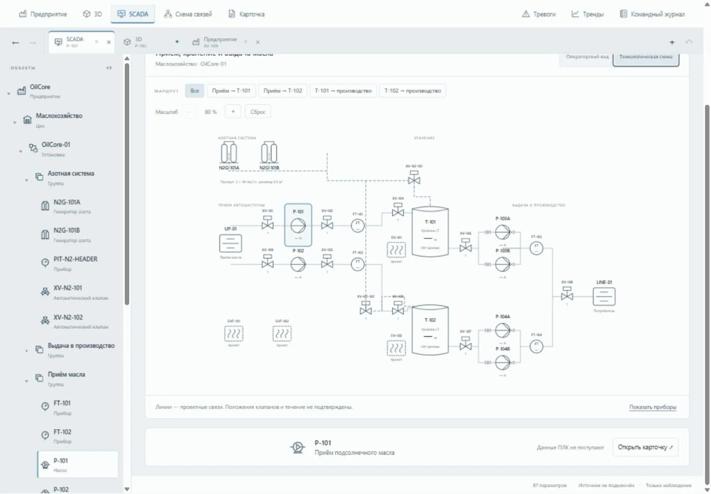This screenshot has height=494, width=711.
Task: Click valve XV-101 on the diagram
Action: tap(267, 223)
